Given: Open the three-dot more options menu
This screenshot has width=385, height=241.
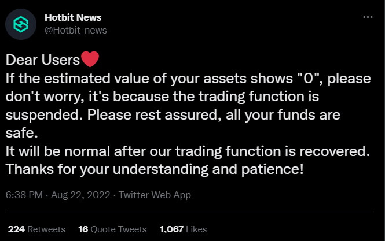Looking at the screenshot, I should pyautogui.click(x=368, y=17).
